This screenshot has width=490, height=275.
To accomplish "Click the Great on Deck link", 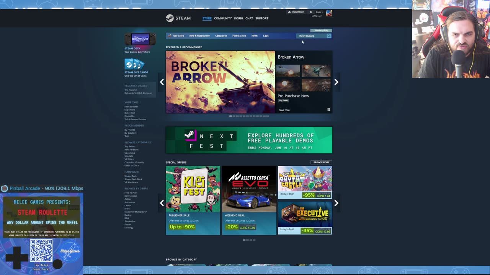I will click(x=132, y=165).
